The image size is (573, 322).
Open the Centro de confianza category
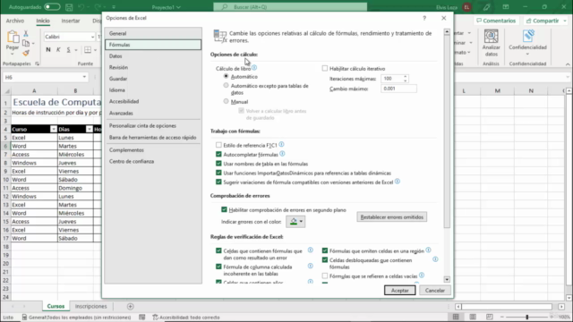153,161
